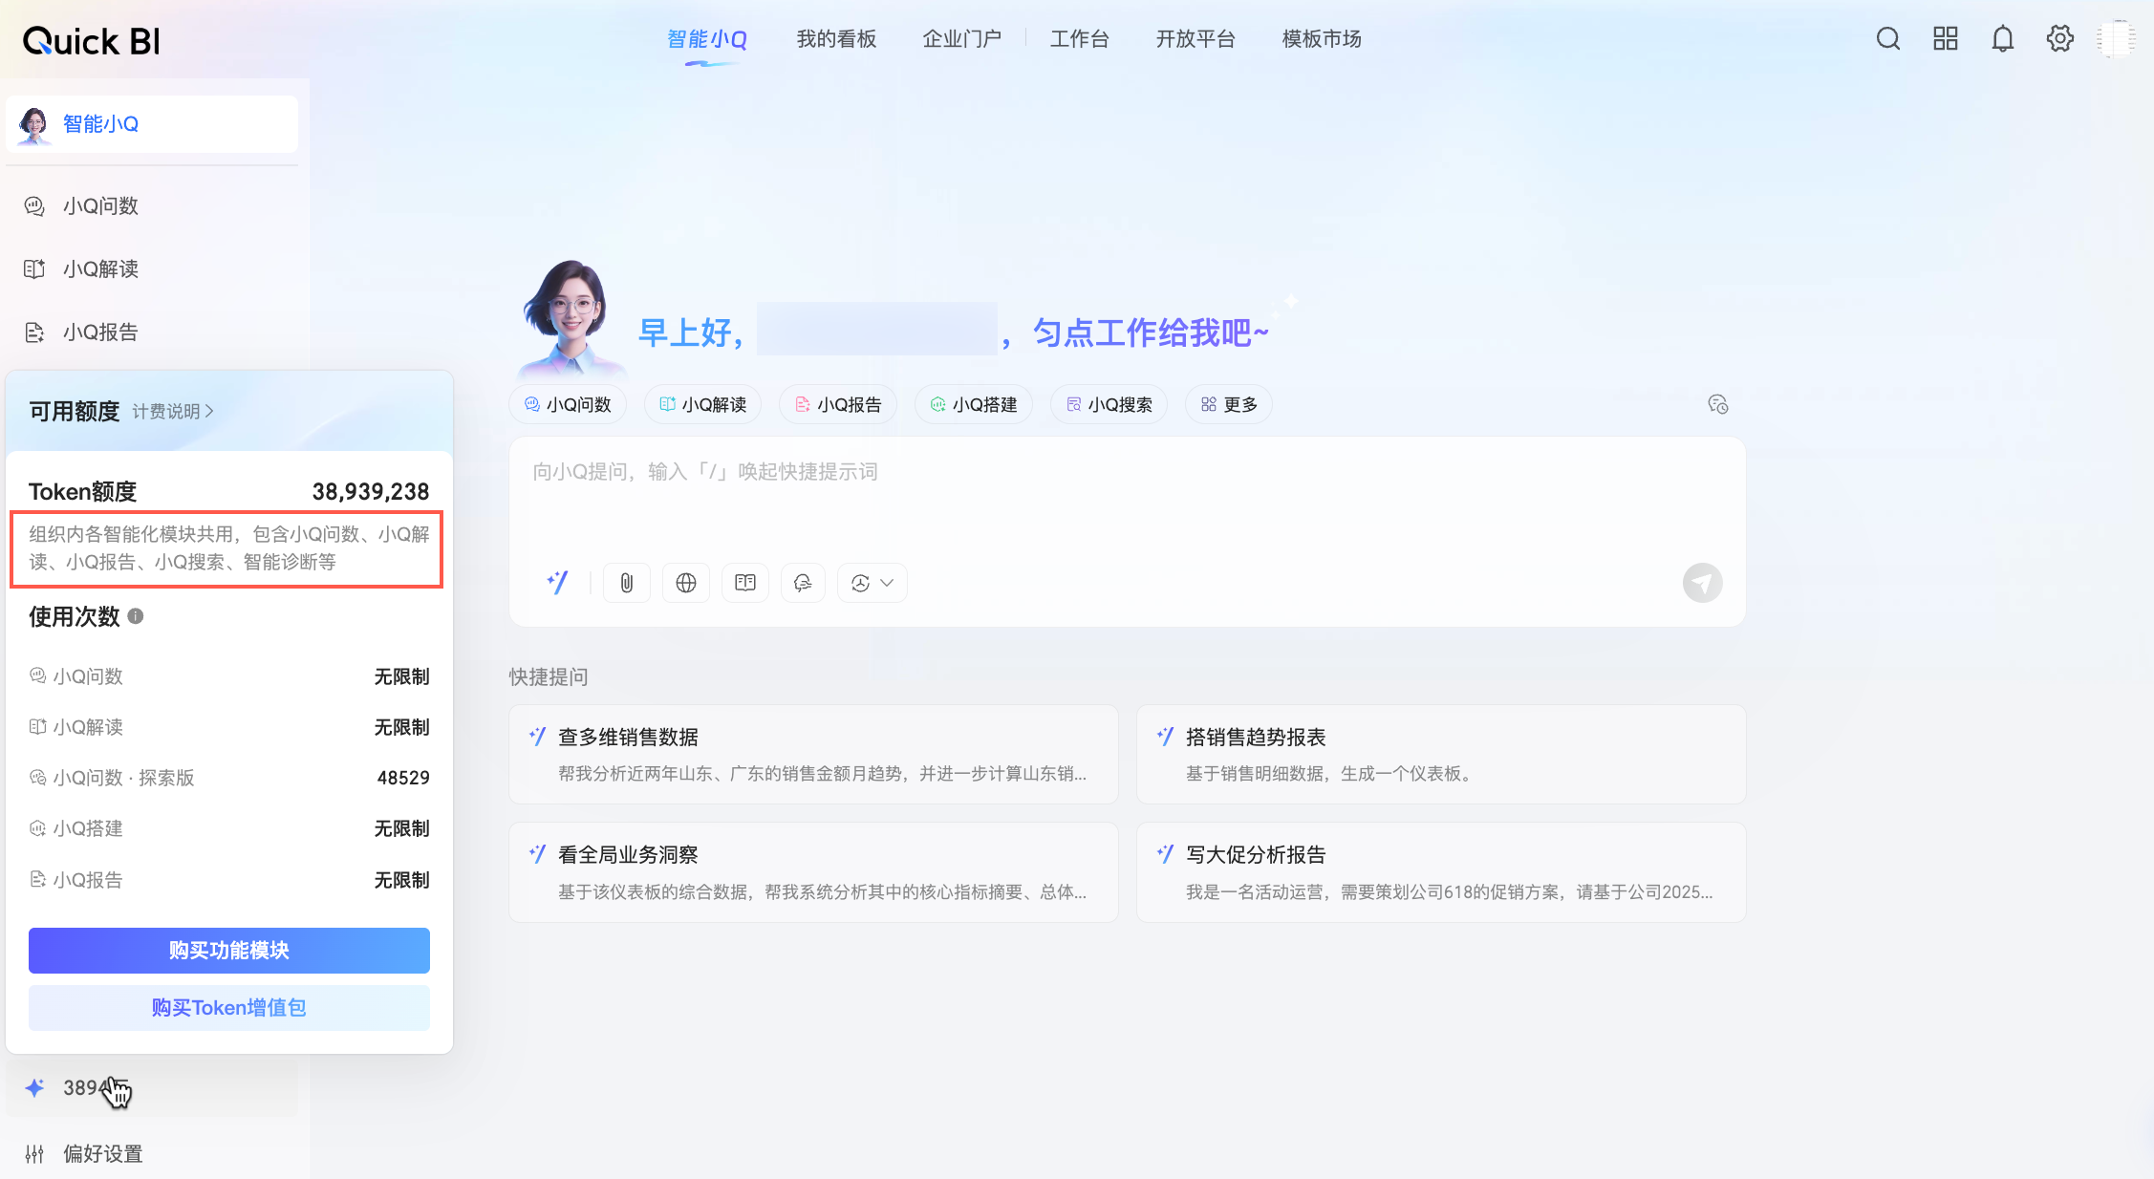2154x1179 pixels.
Task: Click the paperclip attachment icon
Action: coord(627,583)
